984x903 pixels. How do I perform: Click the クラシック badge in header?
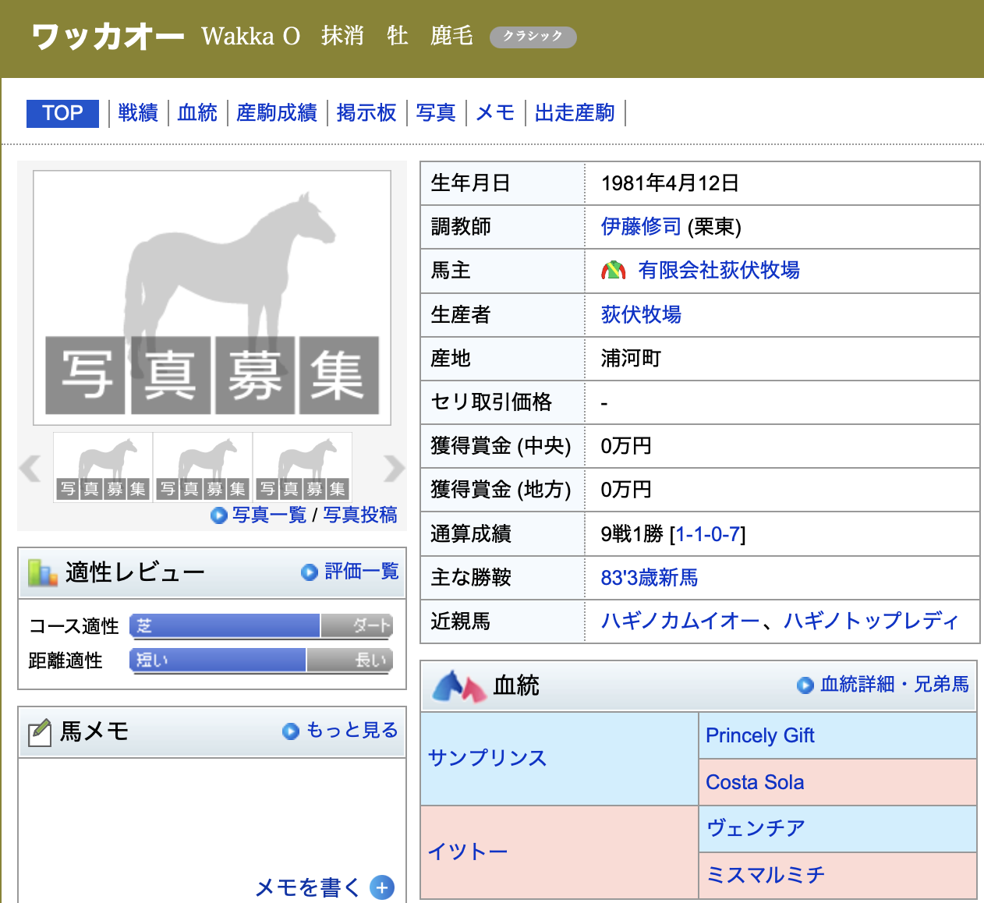click(533, 37)
